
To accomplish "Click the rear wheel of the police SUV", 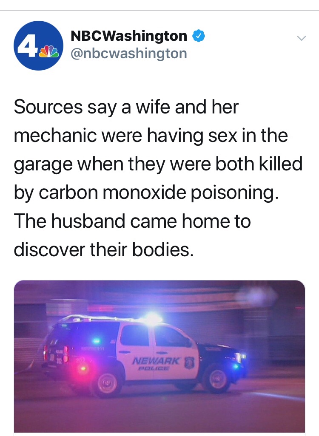I will [x=107, y=384].
